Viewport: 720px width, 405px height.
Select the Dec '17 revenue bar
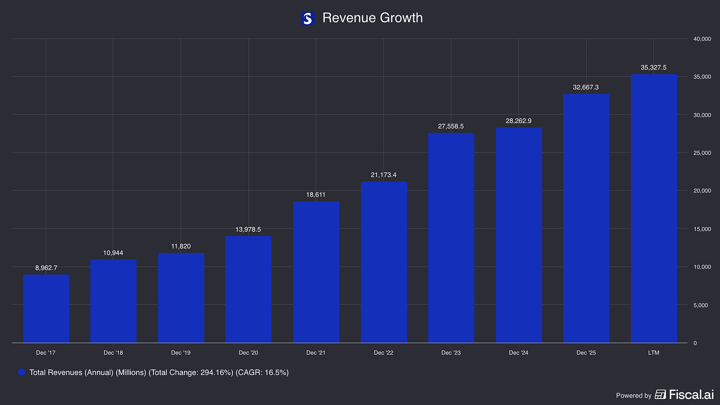pyautogui.click(x=46, y=309)
